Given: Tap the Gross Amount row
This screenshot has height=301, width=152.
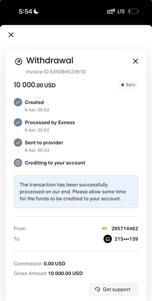Looking at the screenshot, I should coord(48,273).
